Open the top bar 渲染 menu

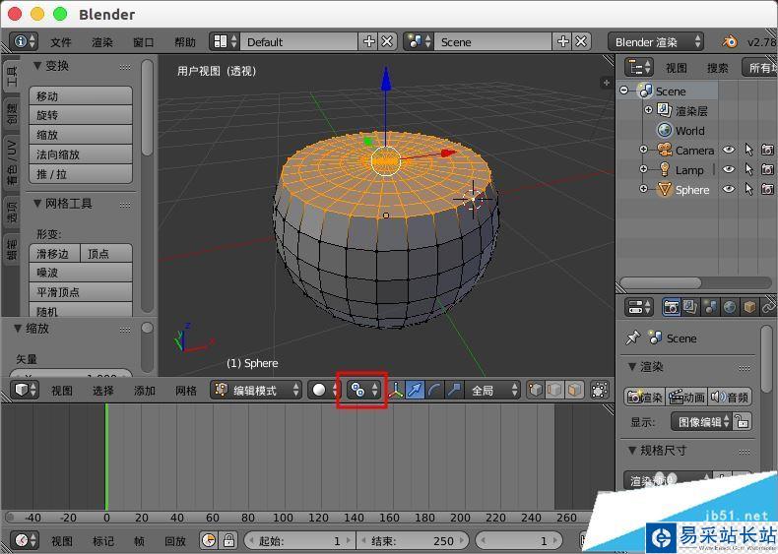click(102, 42)
